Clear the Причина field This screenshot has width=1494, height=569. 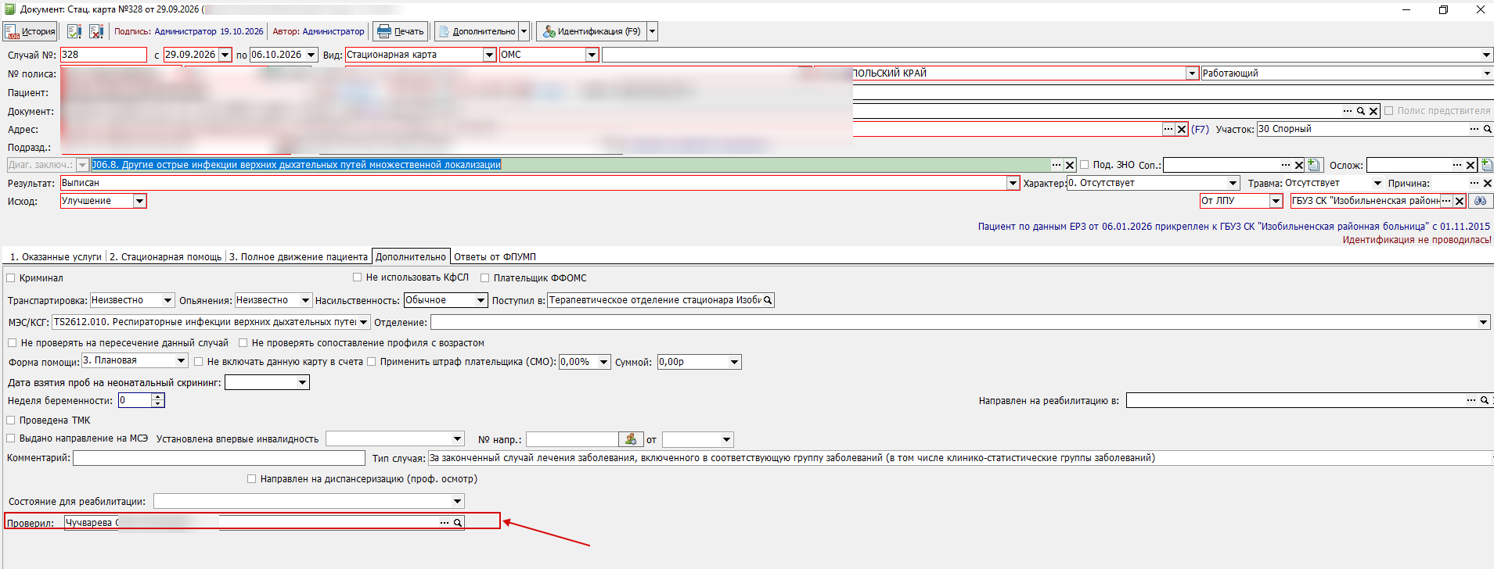coord(1487,183)
